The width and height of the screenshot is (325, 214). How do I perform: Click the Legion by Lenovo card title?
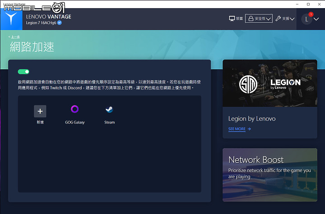click(x=252, y=118)
